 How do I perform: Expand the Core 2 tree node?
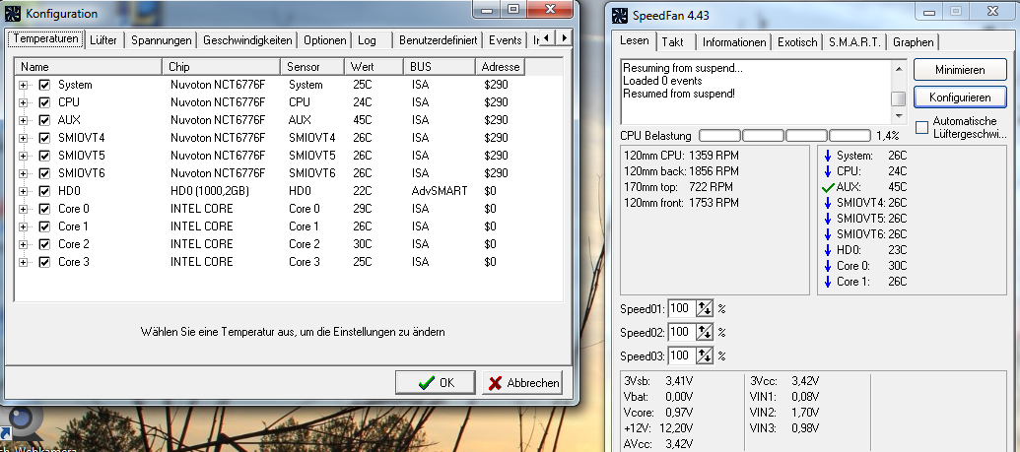(x=24, y=244)
